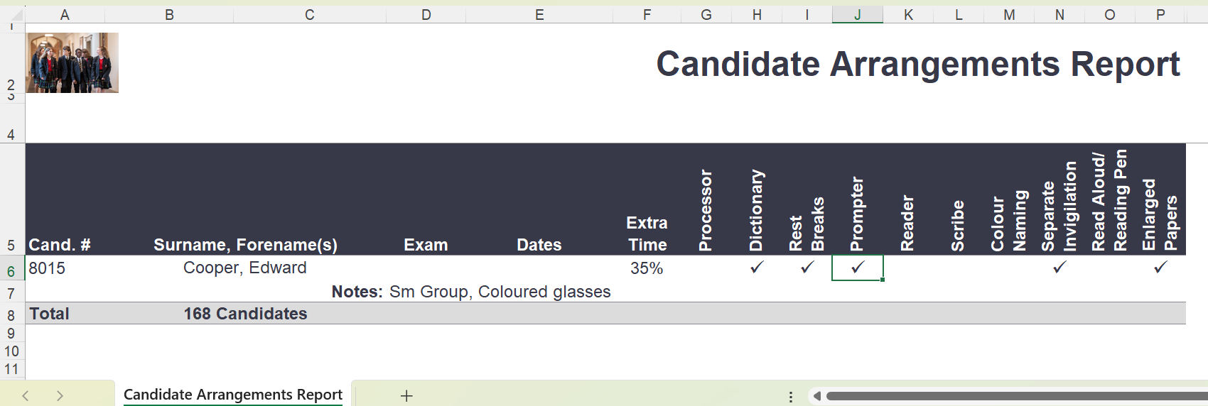Click the sheet tab bar options dots
Image resolution: width=1208 pixels, height=406 pixels.
point(791,397)
